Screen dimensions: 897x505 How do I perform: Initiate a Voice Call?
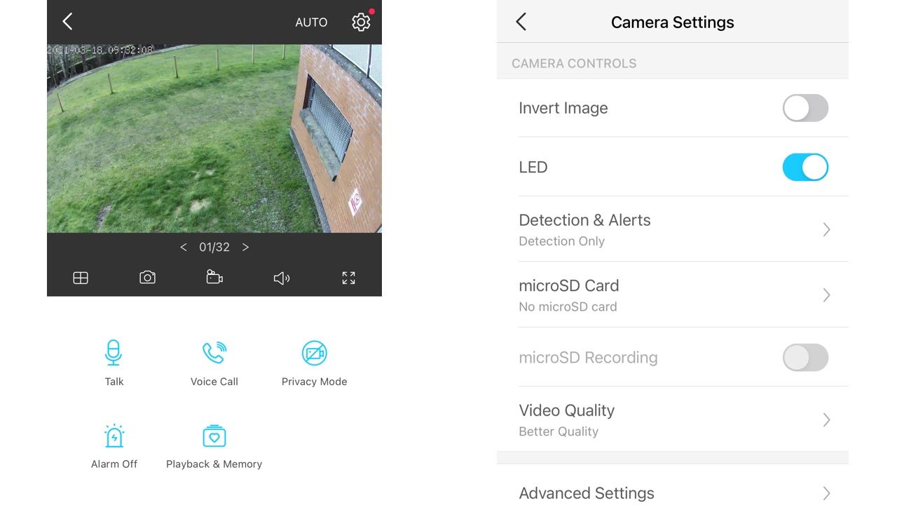coord(214,361)
